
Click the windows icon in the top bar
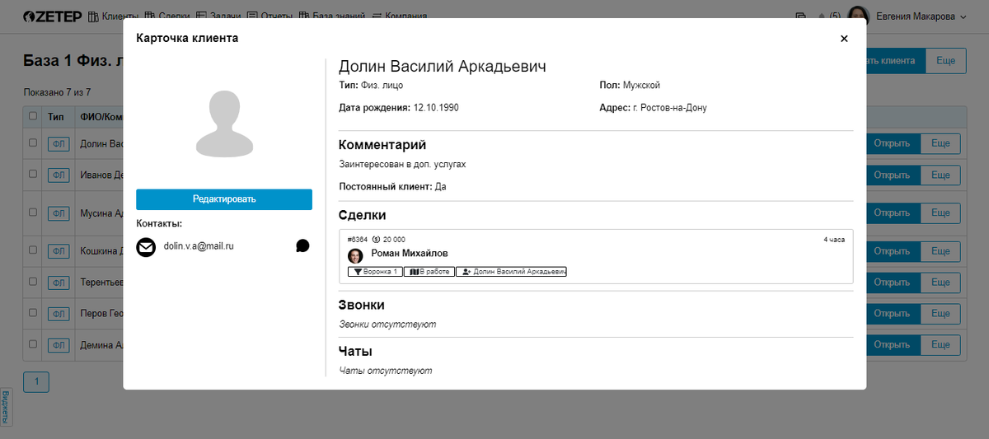click(x=800, y=16)
